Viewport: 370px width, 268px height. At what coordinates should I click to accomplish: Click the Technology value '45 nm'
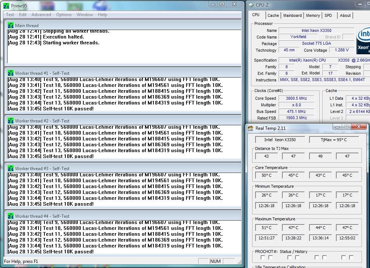tap(289, 50)
